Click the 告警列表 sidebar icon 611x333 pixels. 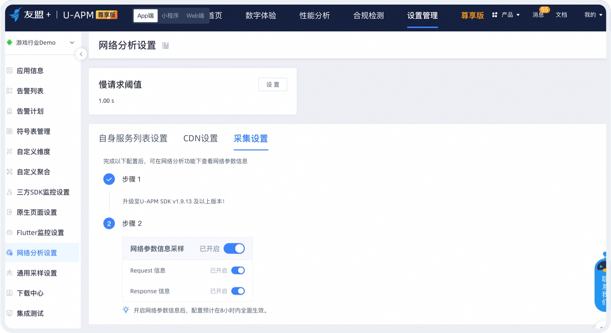point(10,91)
